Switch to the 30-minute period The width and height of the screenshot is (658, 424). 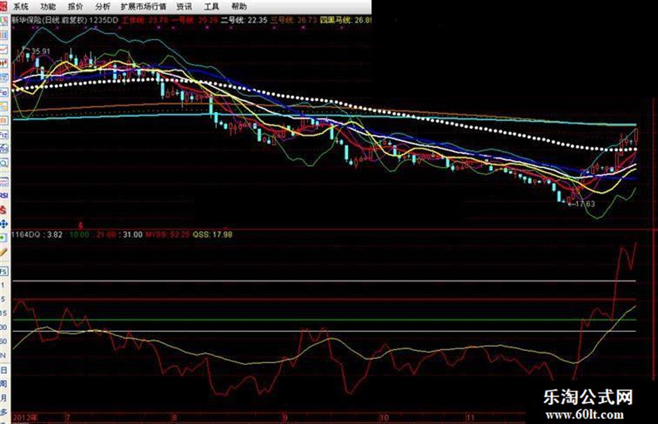tap(3, 327)
